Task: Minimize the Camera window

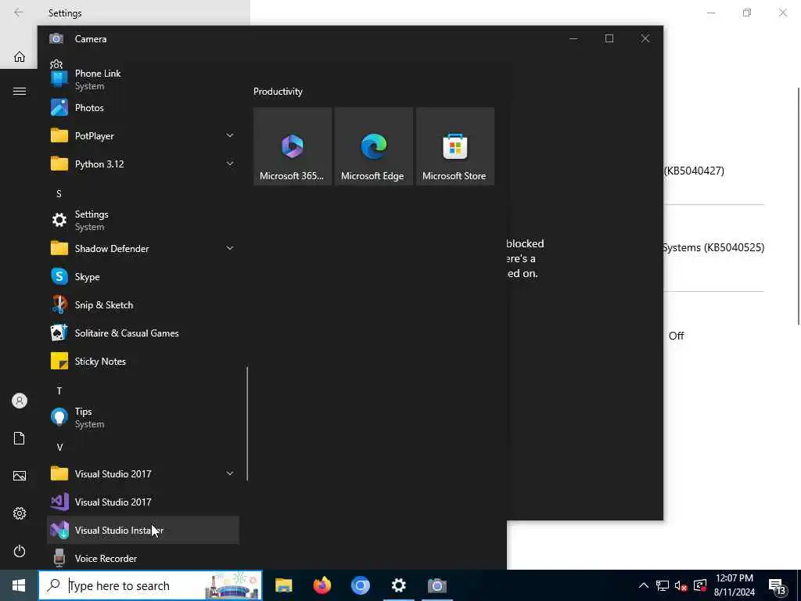Action: coord(573,38)
